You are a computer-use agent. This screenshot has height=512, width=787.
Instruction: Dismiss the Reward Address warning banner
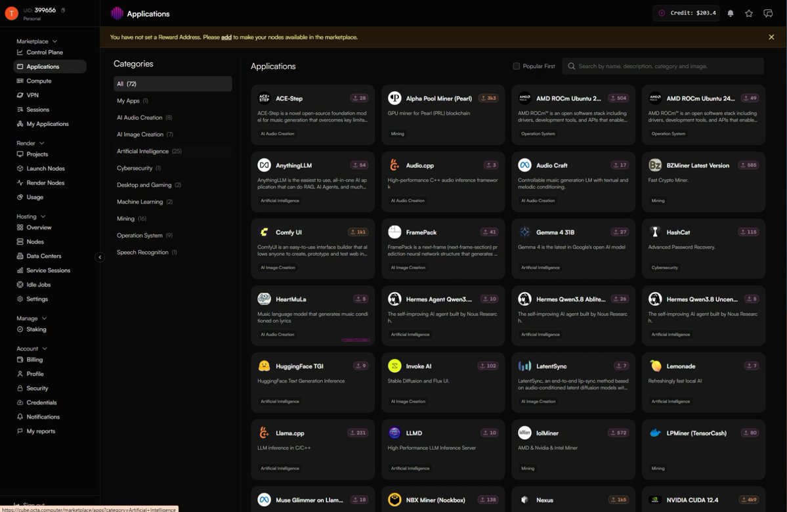pyautogui.click(x=771, y=37)
